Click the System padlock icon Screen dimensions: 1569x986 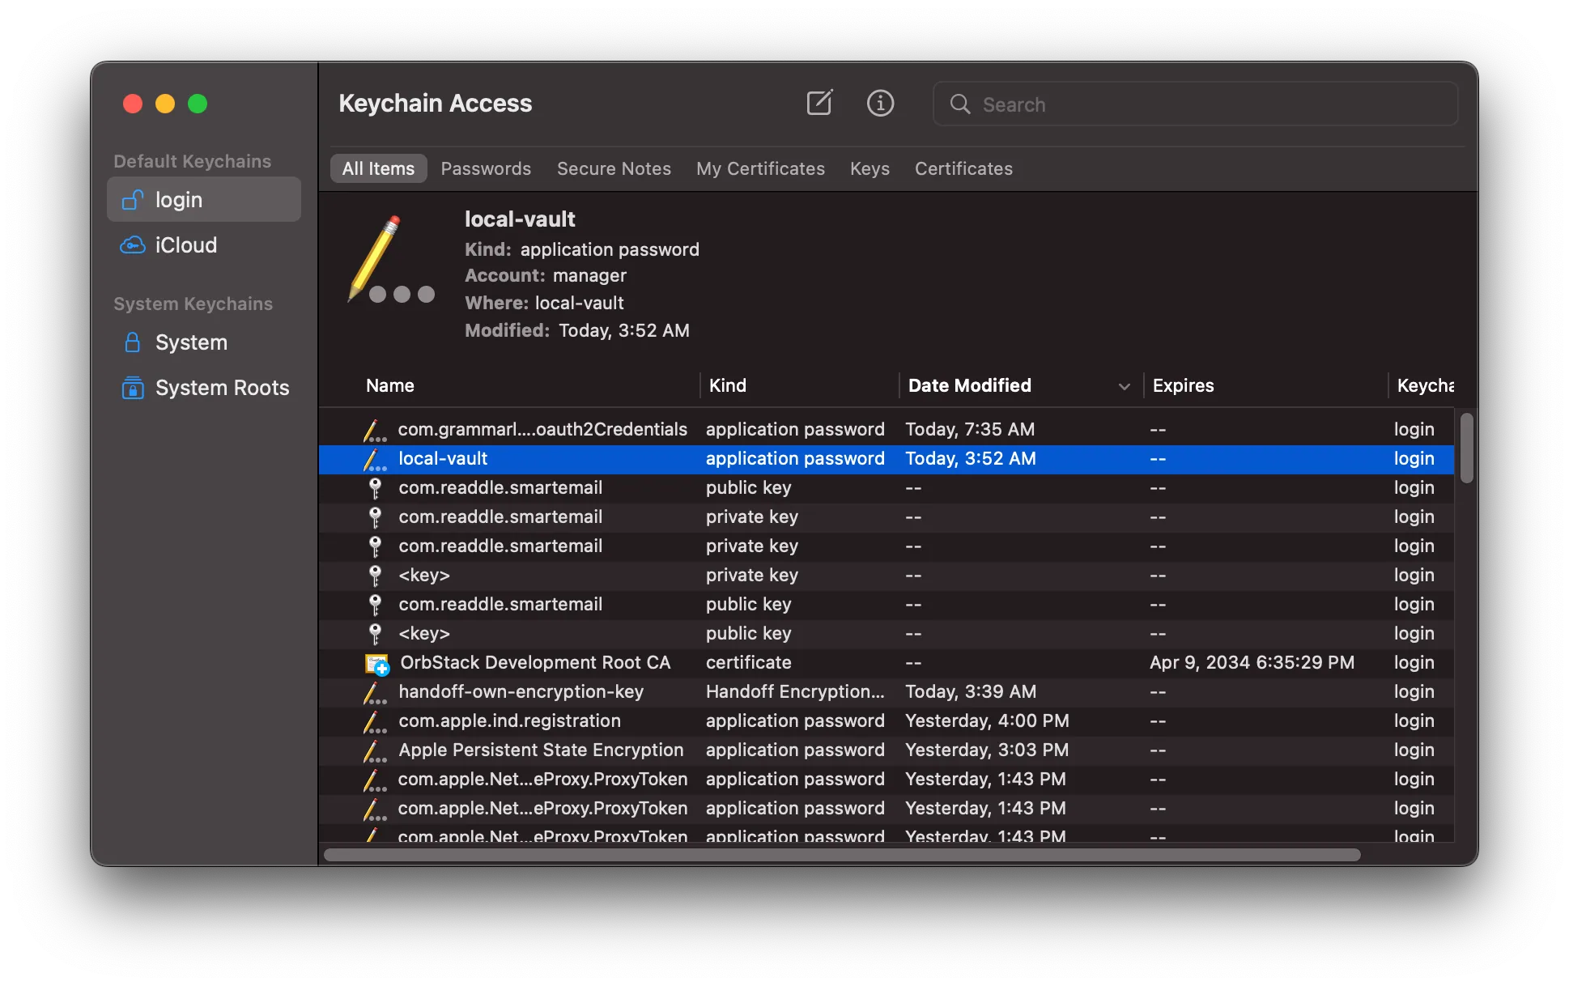(x=133, y=342)
